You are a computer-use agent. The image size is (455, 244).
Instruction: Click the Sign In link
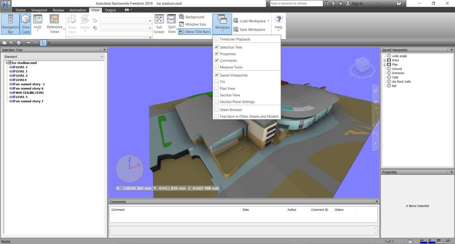(357, 3)
